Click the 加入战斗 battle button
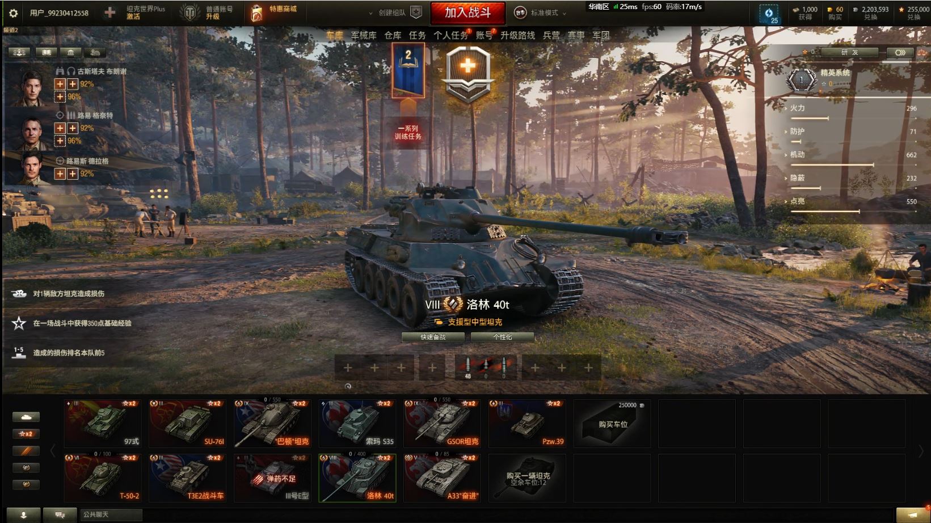931x523 pixels. pos(467,12)
